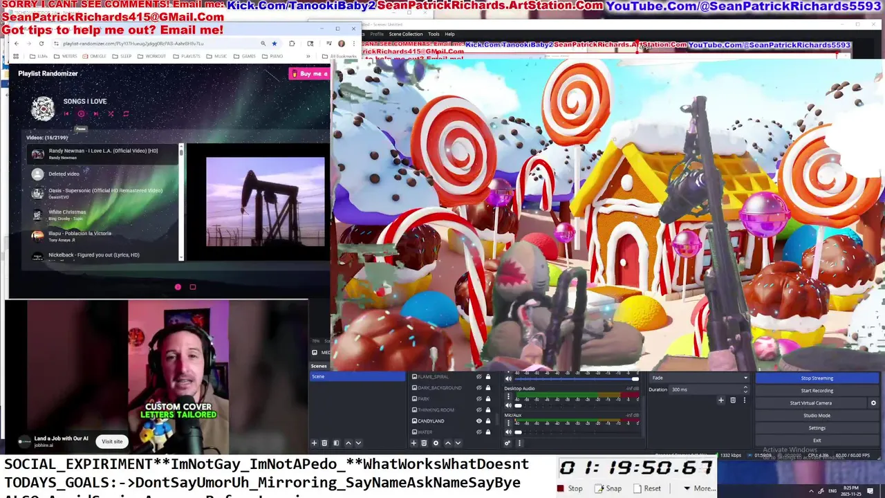
Task: Show the FLAME_SPIRAL source
Action: pyautogui.click(x=478, y=377)
